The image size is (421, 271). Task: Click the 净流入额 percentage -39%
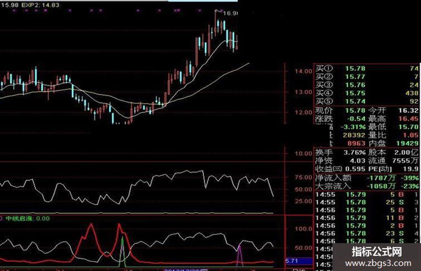[x=409, y=178]
